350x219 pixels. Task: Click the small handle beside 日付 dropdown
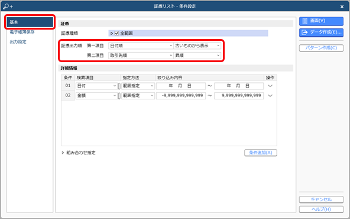tap(119, 86)
